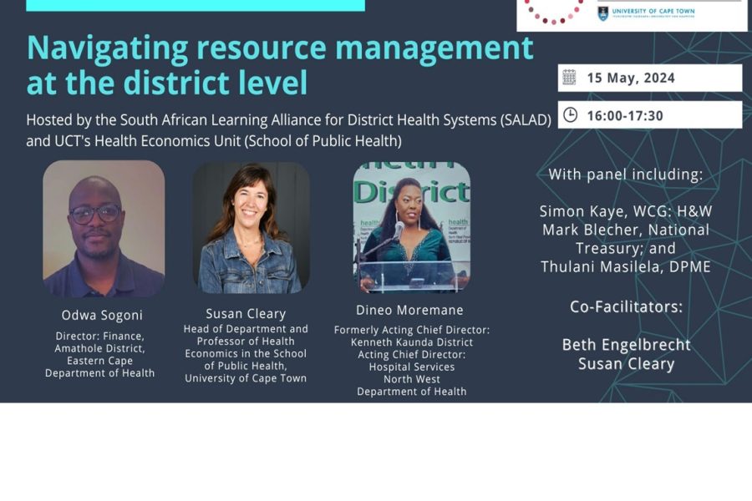
Task: Click the text 'North West'
Action: [412, 379]
